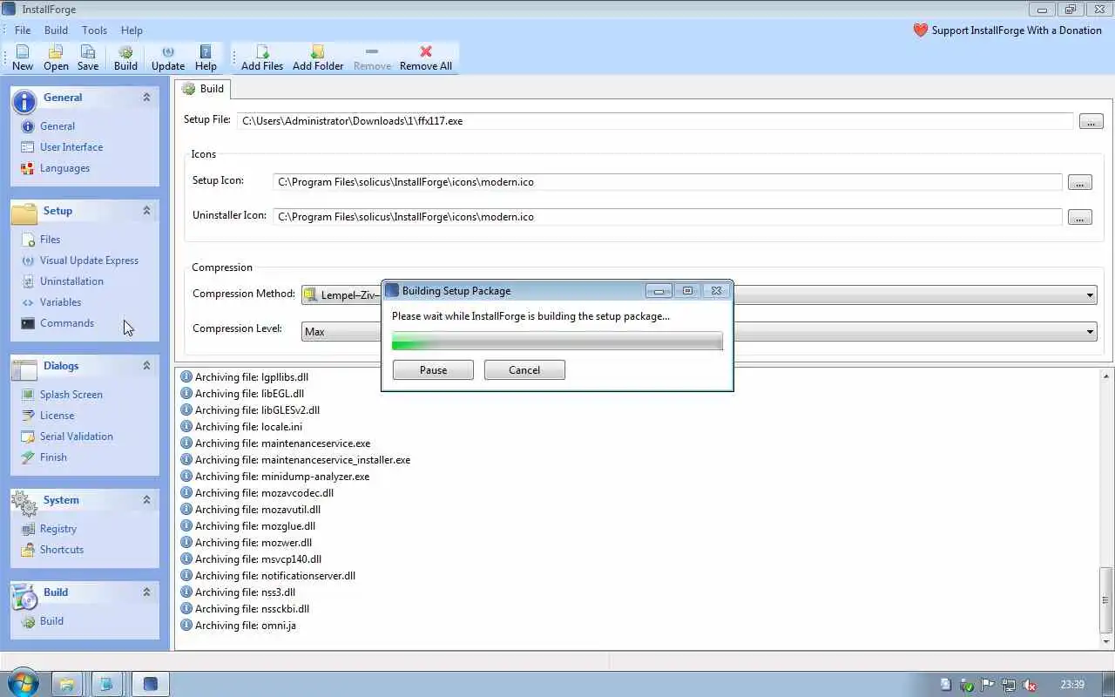Open the File menu

23,30
